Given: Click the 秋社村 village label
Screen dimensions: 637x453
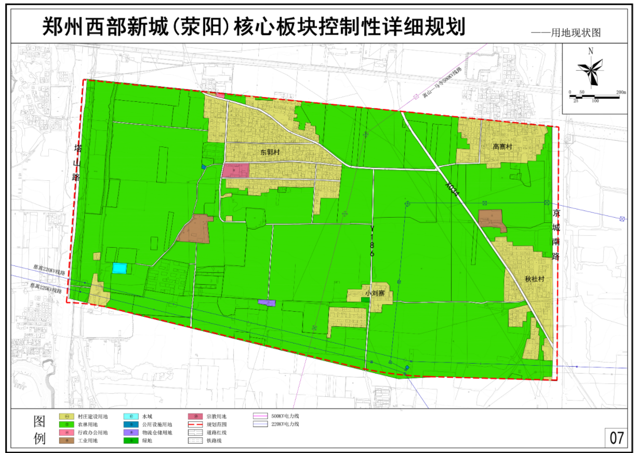Looking at the screenshot, I should (x=534, y=279).
